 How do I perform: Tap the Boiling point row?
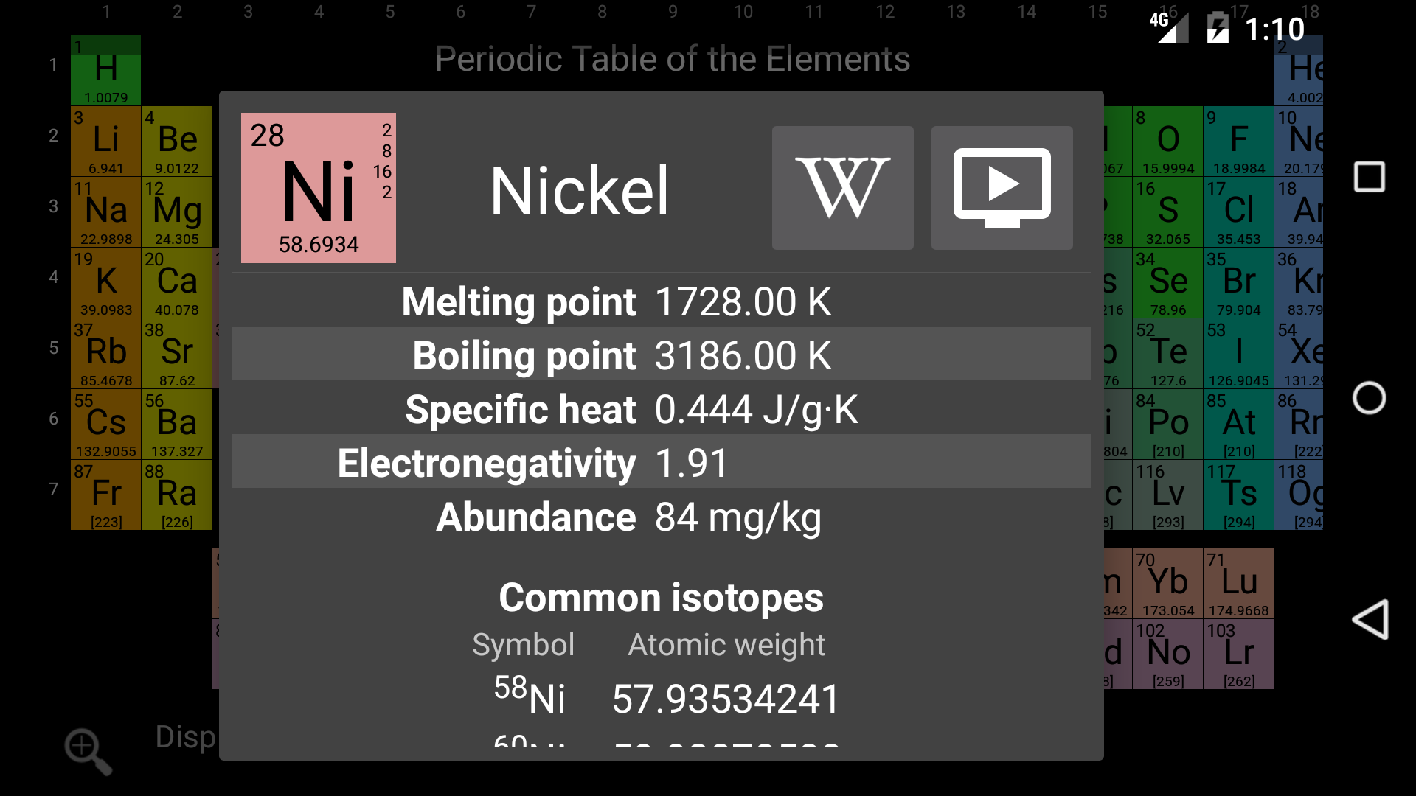click(661, 355)
